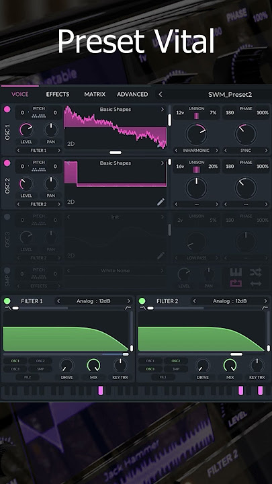This screenshot has width=272, height=484.
Task: Toggle OSC 2 2D view label
Action: pyautogui.click(x=71, y=202)
